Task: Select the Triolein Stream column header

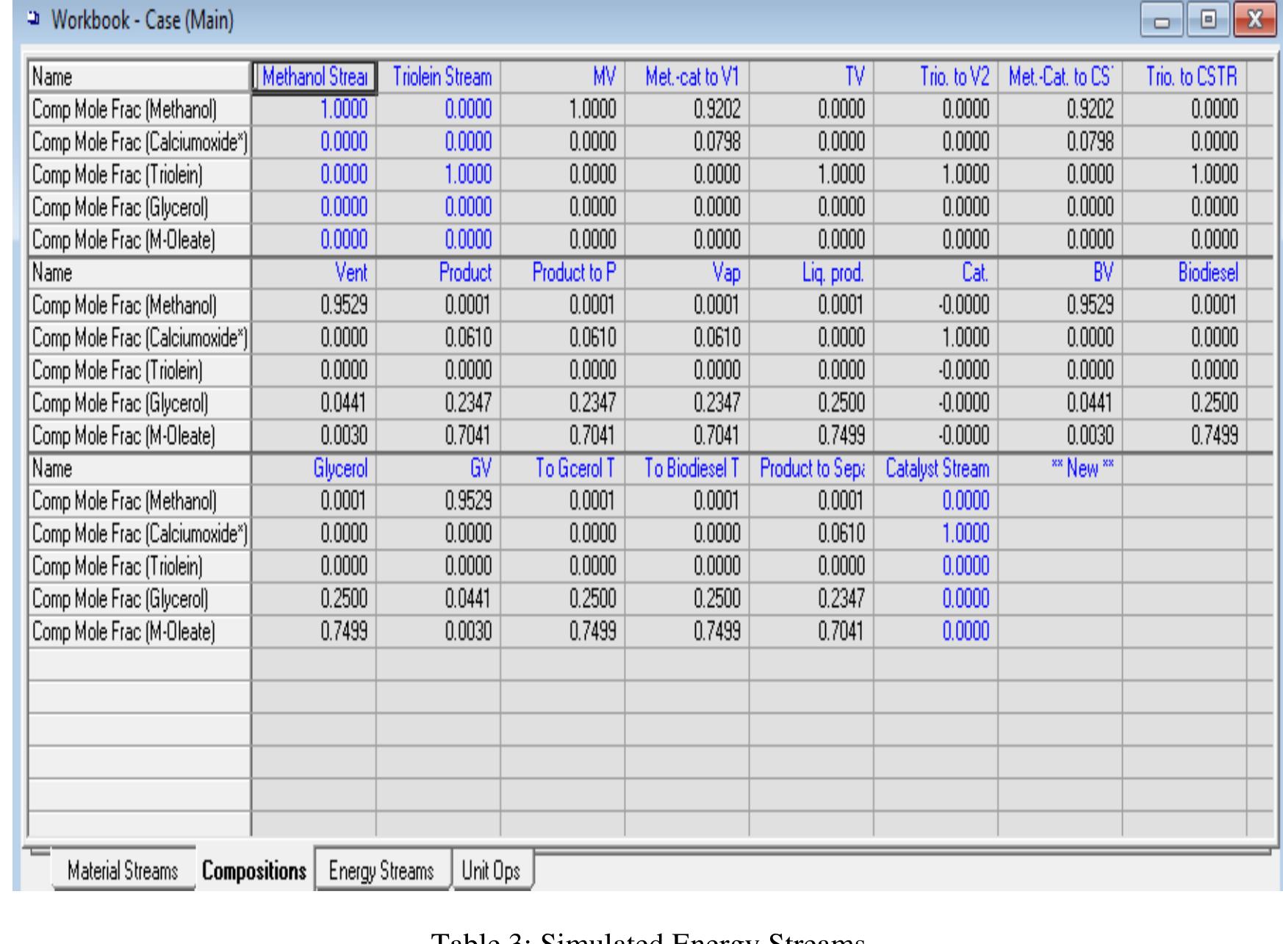Action: (439, 77)
